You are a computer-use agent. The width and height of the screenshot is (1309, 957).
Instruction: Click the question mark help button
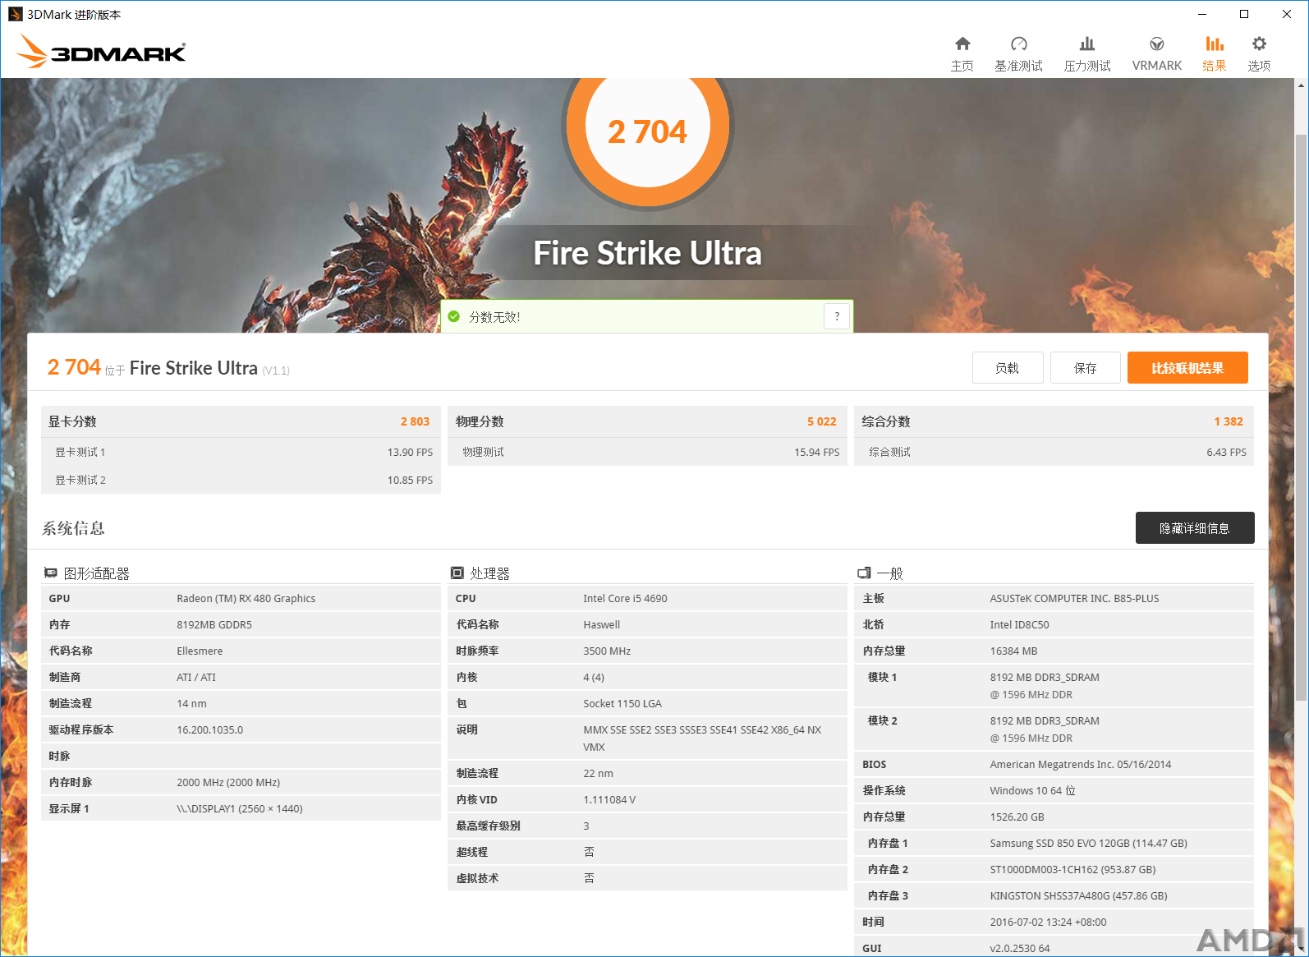click(837, 316)
